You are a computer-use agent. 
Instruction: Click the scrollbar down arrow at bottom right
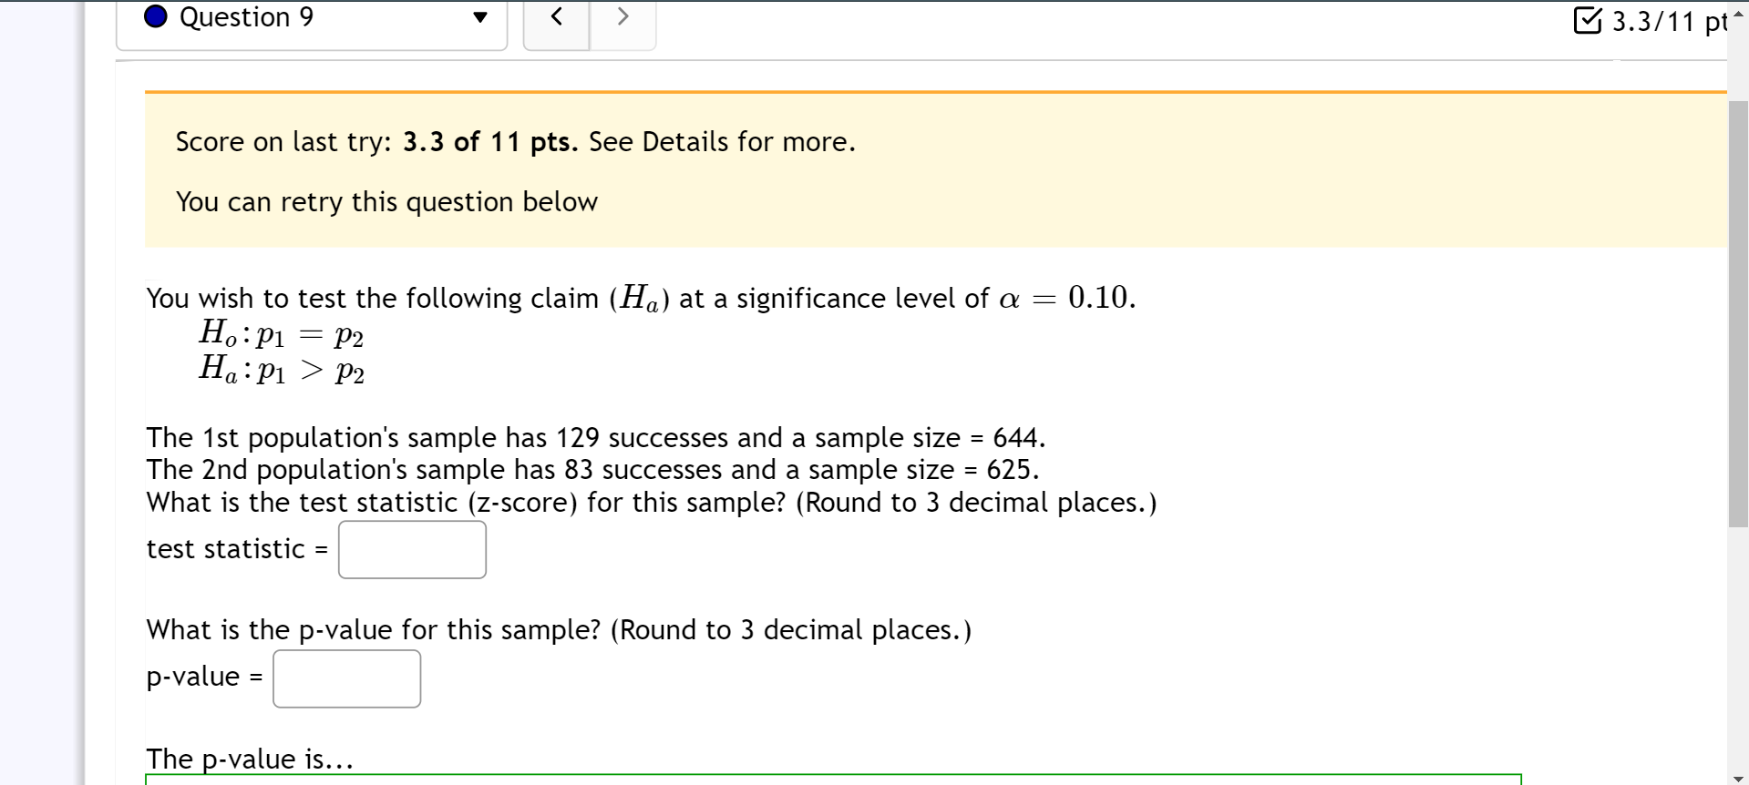click(1739, 777)
